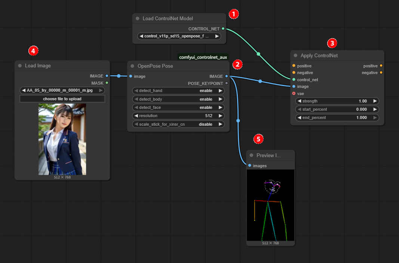Collapse the Apply ControlNet node dot

coord(295,56)
